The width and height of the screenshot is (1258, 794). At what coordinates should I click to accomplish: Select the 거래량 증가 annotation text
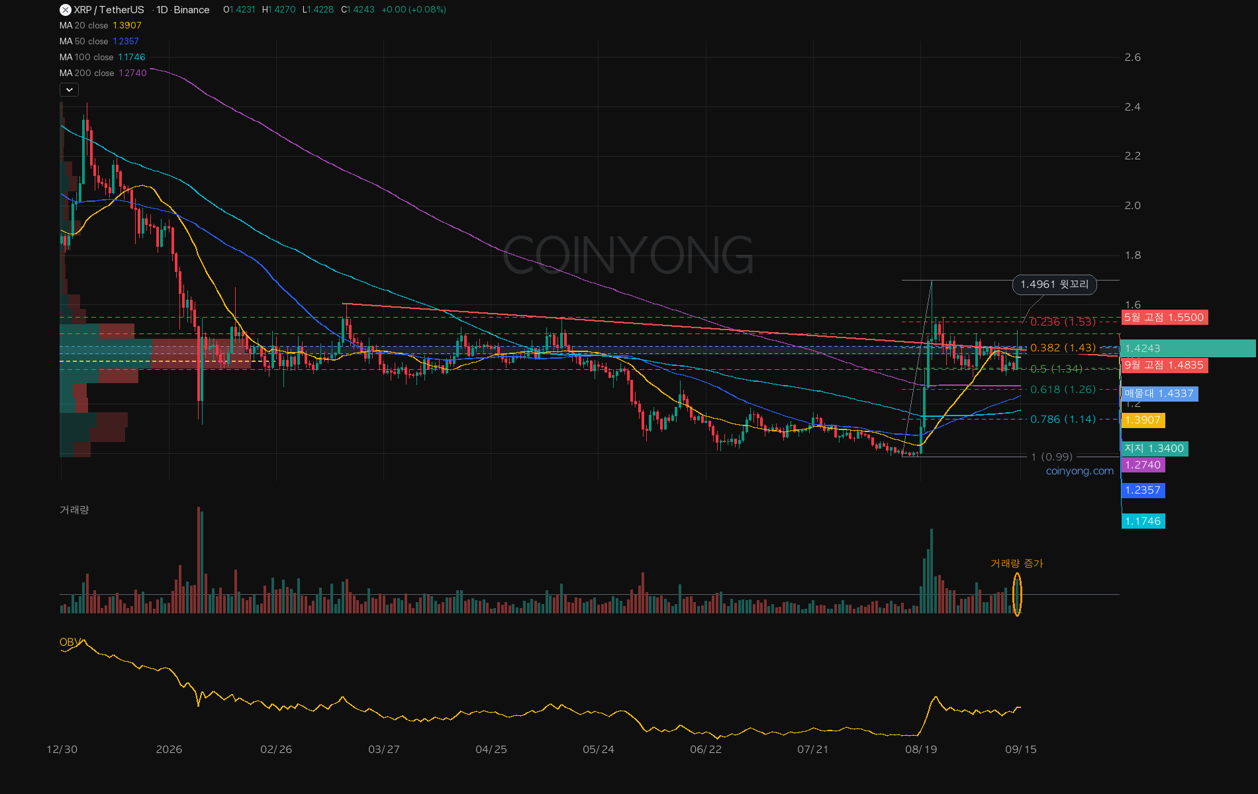click(x=1016, y=563)
